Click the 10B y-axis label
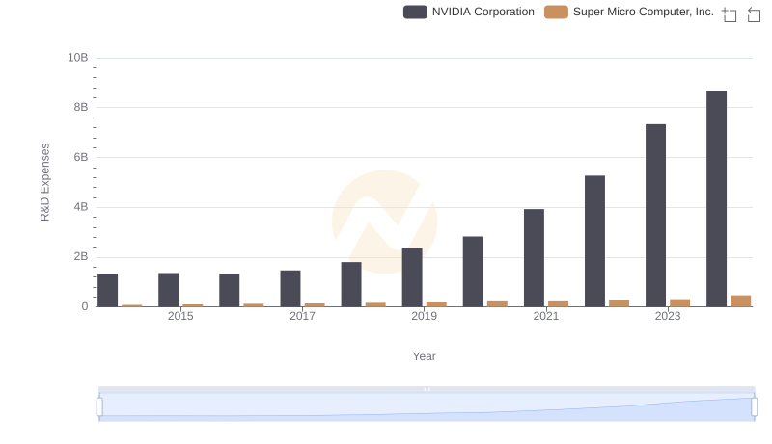This screenshot has height=444, width=772. pos(78,58)
